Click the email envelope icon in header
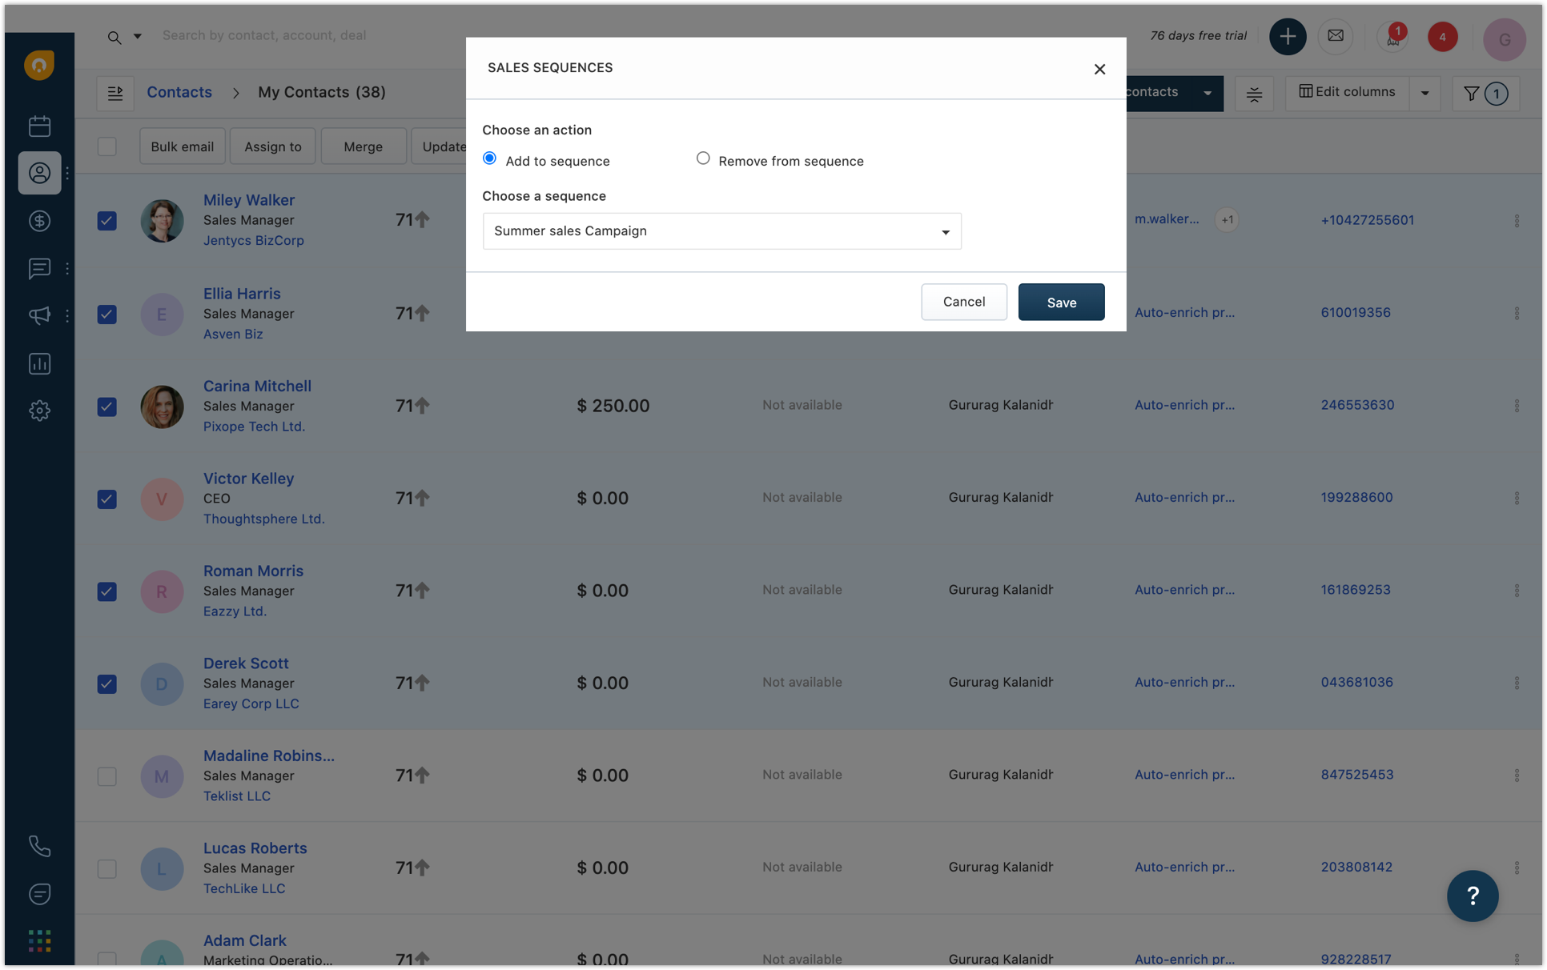 (x=1335, y=36)
